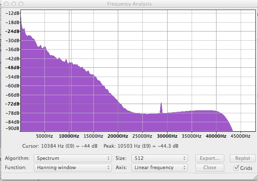Click the -54dB axis label
Screen dimensions: 258x181
coord(12,77)
